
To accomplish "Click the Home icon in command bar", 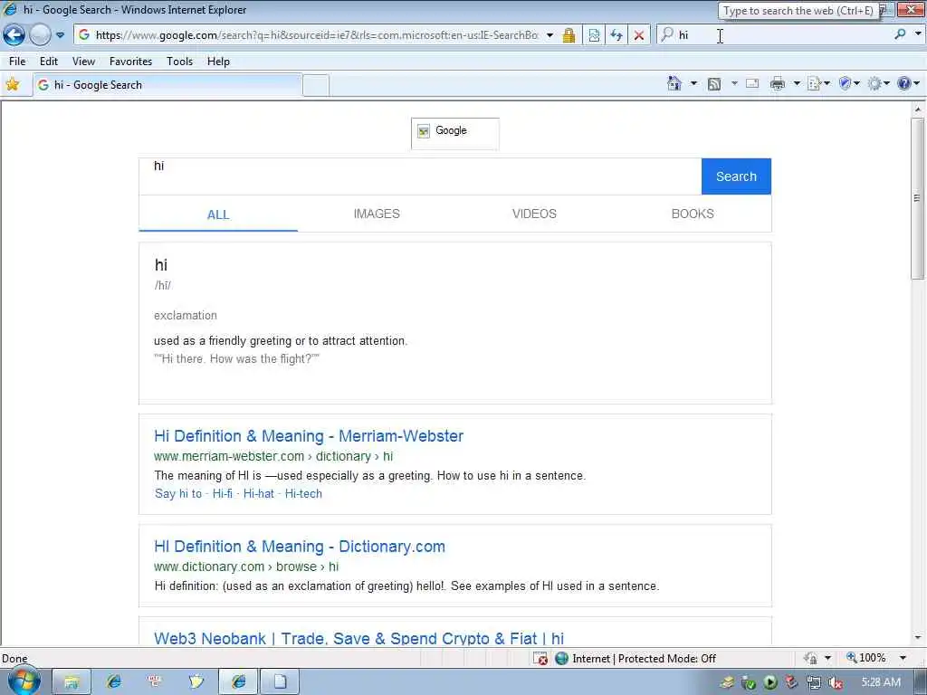I will [x=674, y=83].
